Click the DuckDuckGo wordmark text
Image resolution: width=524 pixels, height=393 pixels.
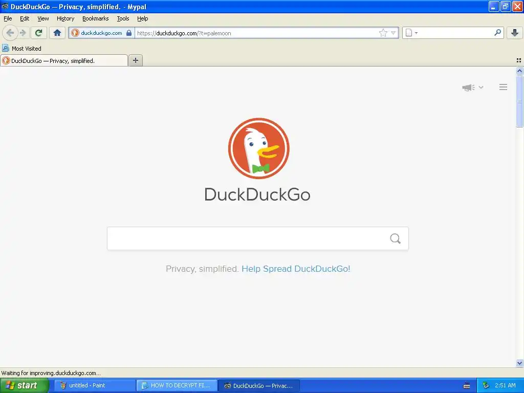[257, 194]
